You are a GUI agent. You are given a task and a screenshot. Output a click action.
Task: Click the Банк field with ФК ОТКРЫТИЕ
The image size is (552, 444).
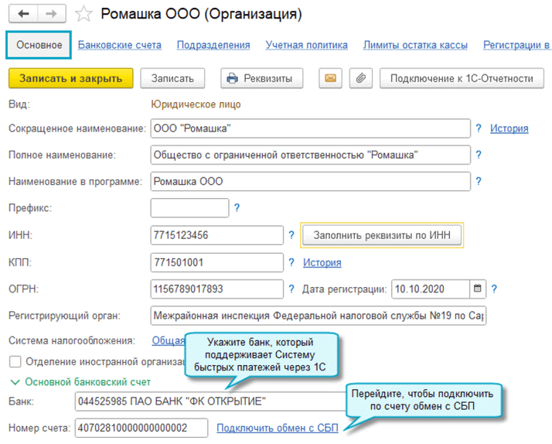tap(211, 401)
